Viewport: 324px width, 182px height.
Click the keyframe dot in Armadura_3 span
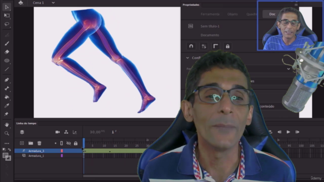(110, 152)
